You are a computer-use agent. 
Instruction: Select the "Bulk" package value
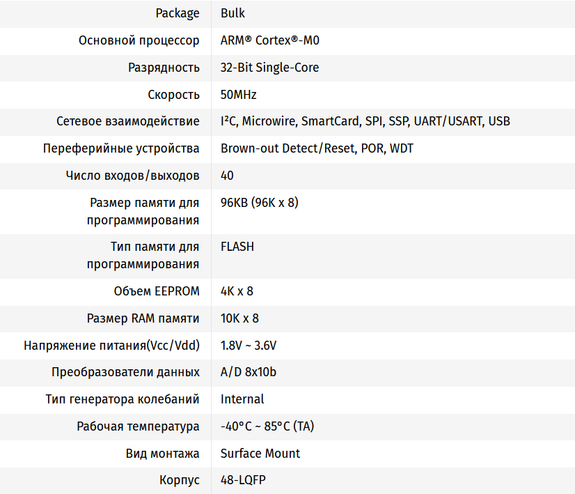[233, 13]
